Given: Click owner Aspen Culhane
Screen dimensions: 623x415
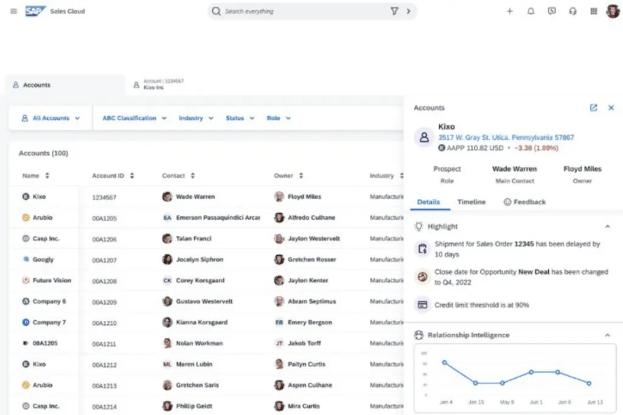Looking at the screenshot, I should pos(310,385).
